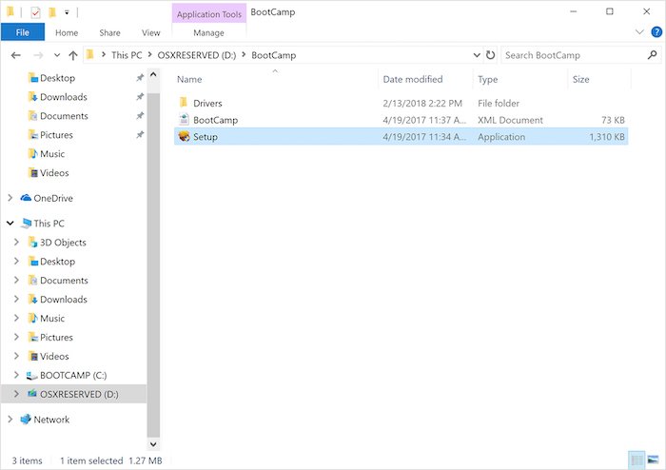This screenshot has height=470, width=666.
Task: Open the View ribbon tab
Action: tap(150, 32)
